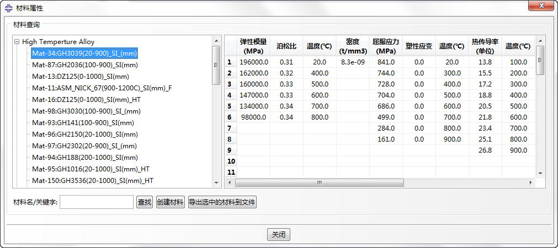558x248 pixels.
Task: Select Mat-93:GH141(100-900)_SI(mm) item
Action: point(83,123)
